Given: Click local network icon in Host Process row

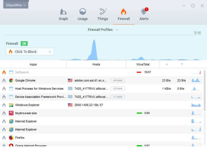Looking at the screenshot, I should pyautogui.click(x=70, y=89).
